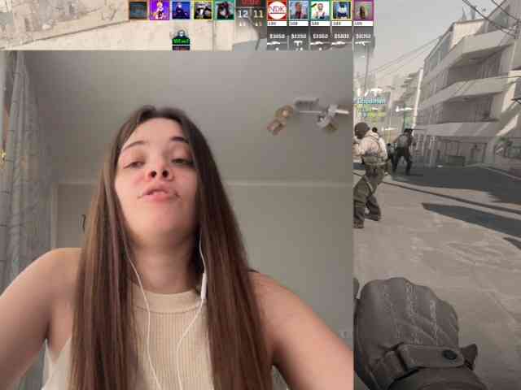Click the red round timer above scores

click(x=251, y=3)
